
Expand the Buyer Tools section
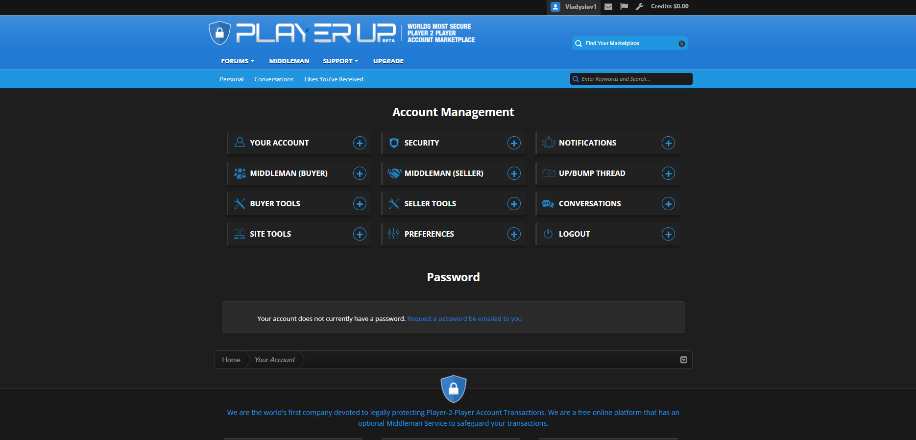click(360, 204)
